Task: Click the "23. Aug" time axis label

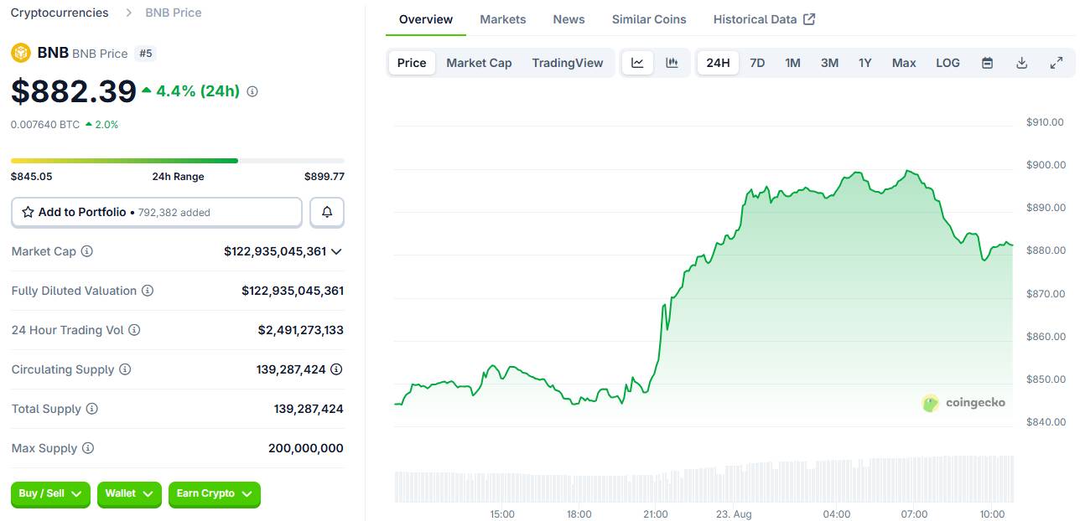Action: tap(734, 514)
